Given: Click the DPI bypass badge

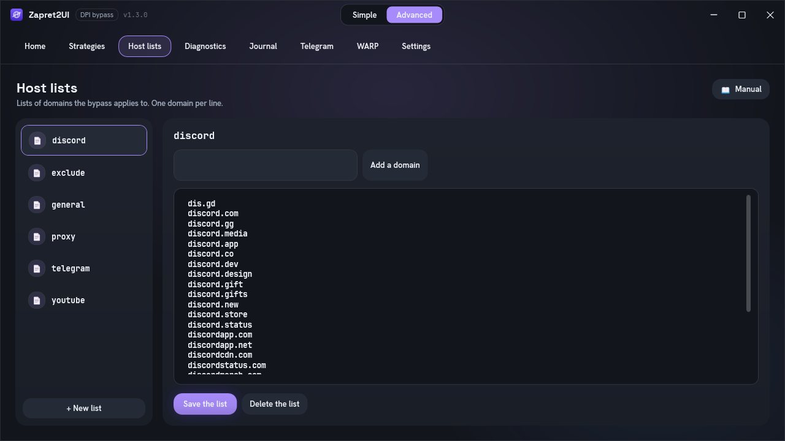Looking at the screenshot, I should coord(97,15).
